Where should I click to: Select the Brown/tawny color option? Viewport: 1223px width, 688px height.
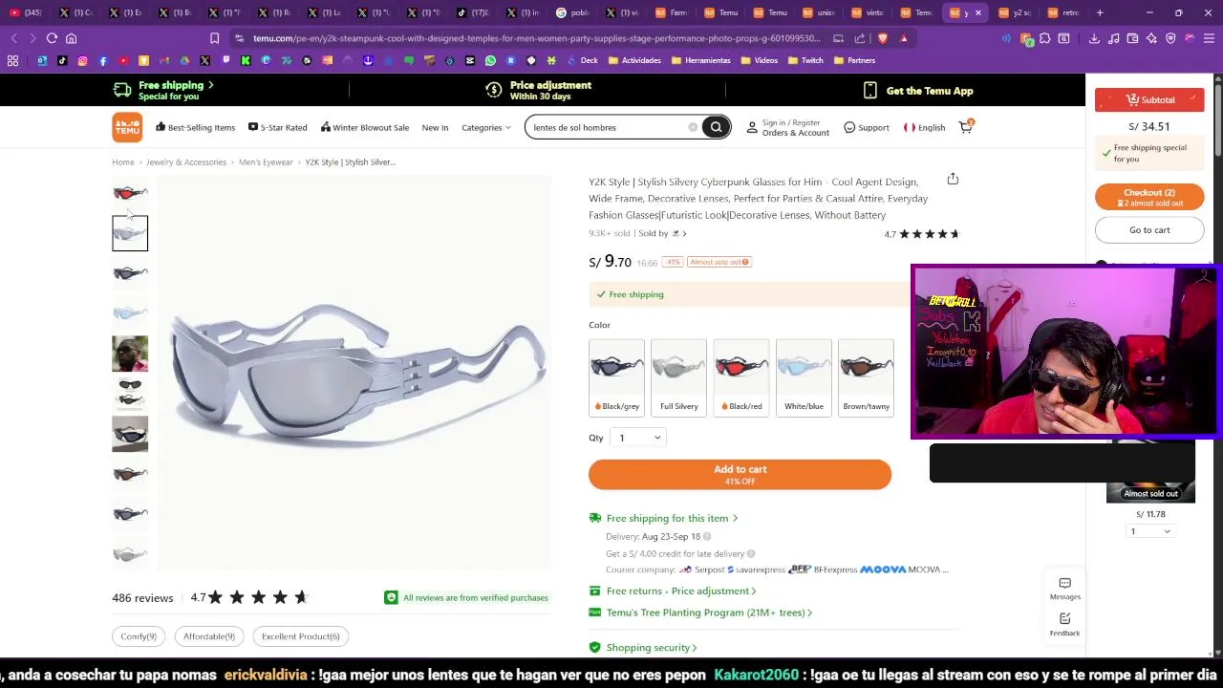click(x=866, y=376)
